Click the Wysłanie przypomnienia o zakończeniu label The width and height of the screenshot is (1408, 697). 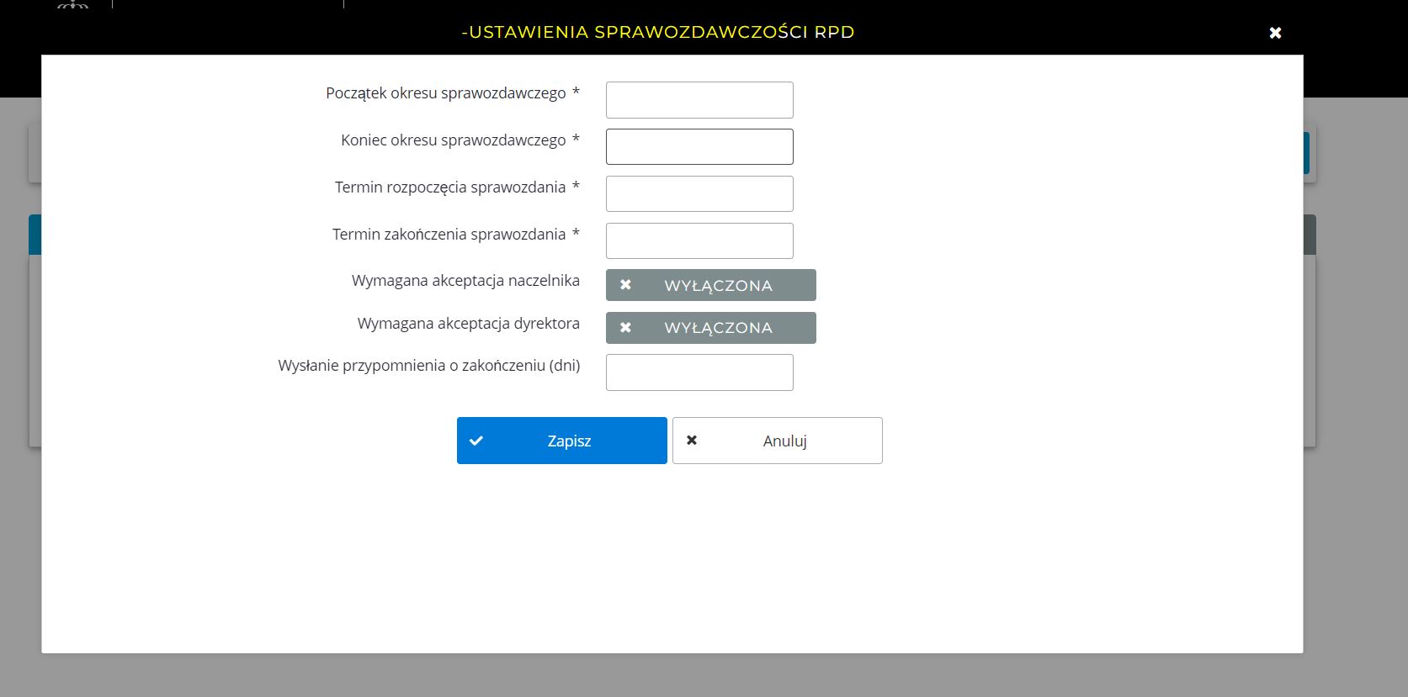point(428,366)
